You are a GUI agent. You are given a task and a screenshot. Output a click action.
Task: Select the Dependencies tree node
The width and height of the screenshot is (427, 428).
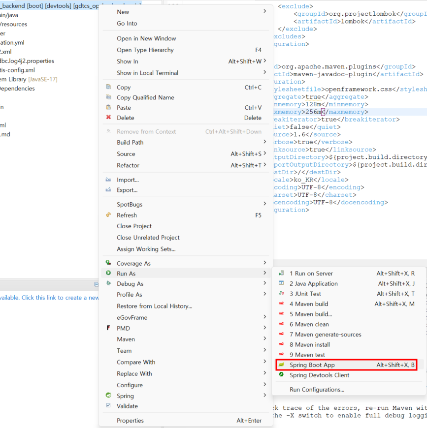click(18, 89)
